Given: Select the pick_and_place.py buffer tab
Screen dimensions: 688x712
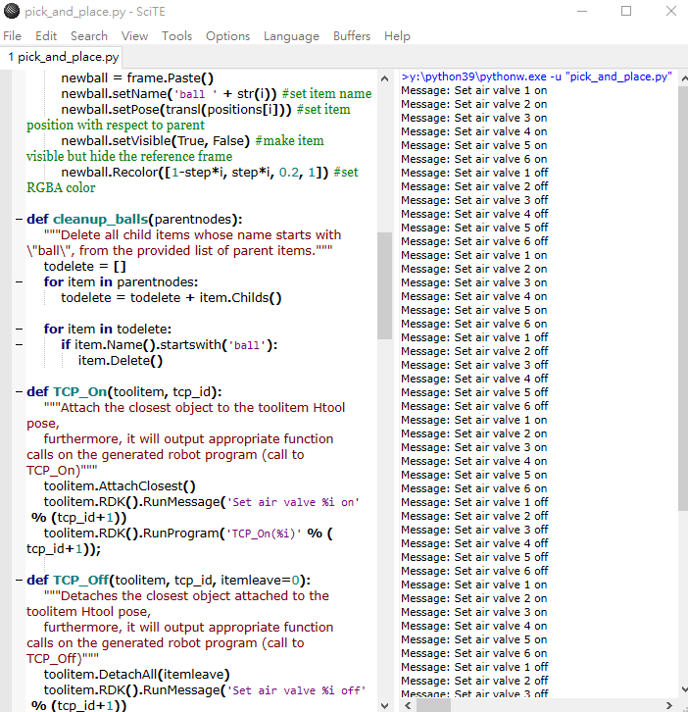Looking at the screenshot, I should (x=63, y=57).
